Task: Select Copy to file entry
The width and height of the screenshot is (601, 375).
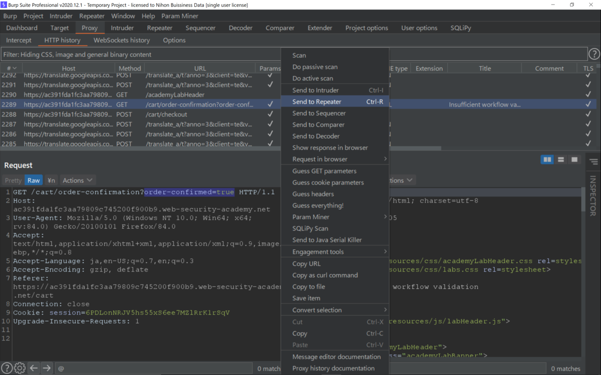Action: [335, 286]
